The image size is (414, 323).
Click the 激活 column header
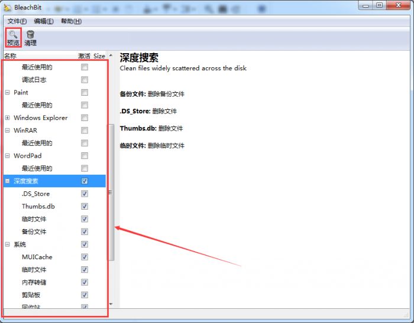(85, 56)
